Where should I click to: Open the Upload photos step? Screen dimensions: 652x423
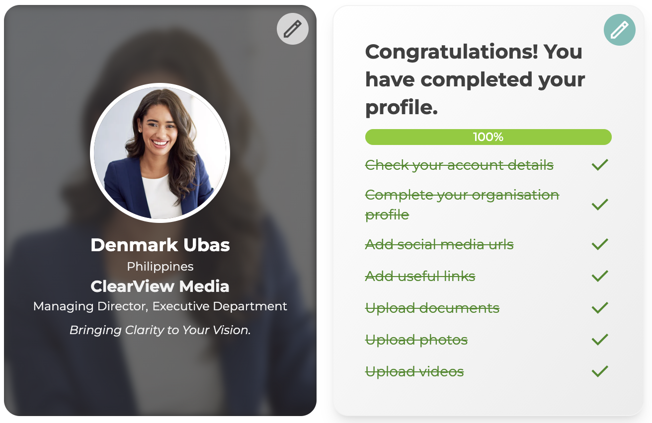(416, 340)
